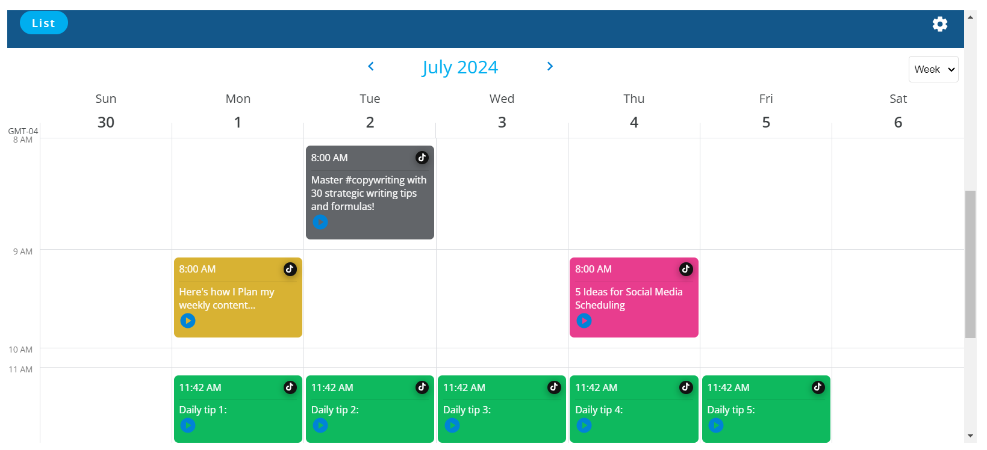Click TikTok icon on Social Media Scheduling post
Screen dimensions: 987x450
coord(686,269)
